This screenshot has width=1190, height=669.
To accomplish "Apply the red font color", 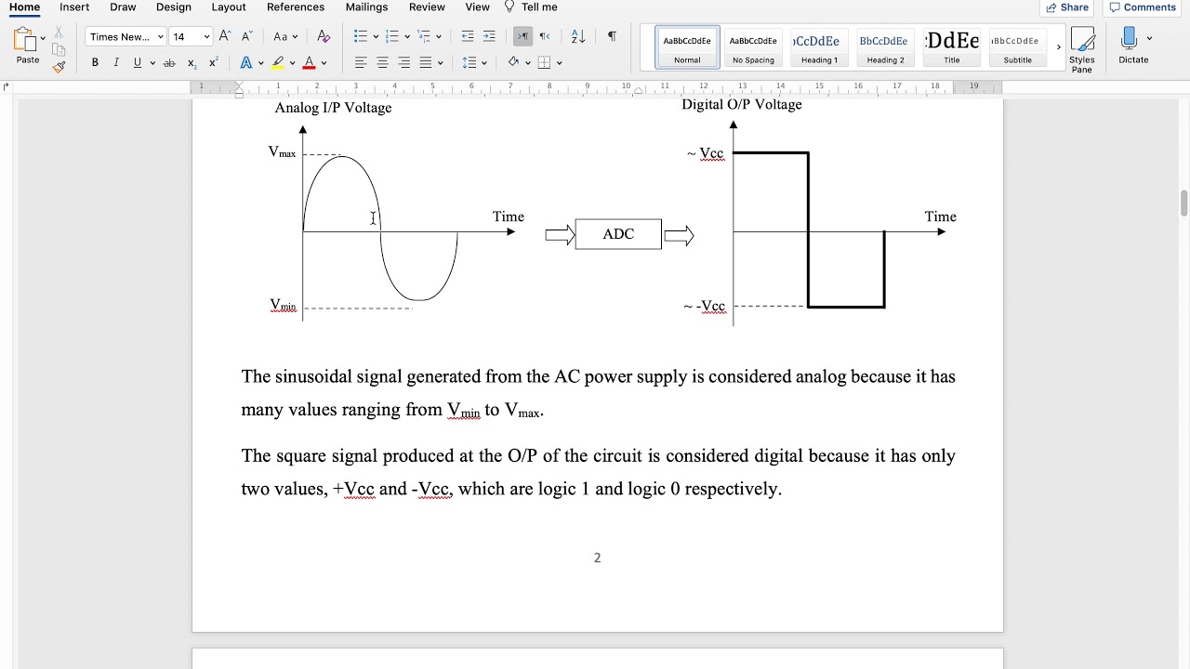I will tap(309, 63).
